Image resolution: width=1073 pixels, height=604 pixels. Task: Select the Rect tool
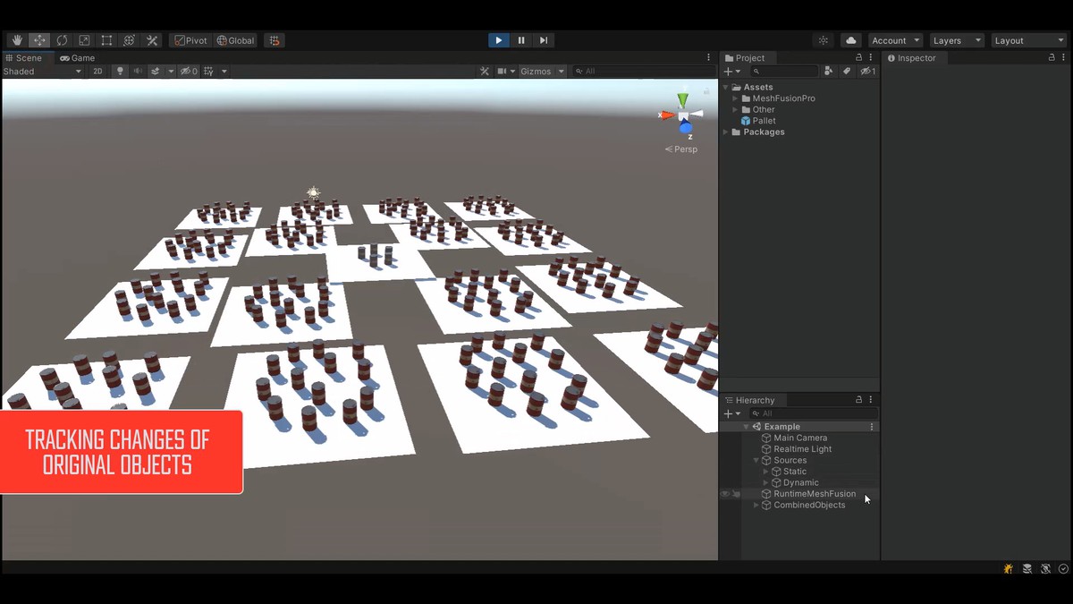coord(106,40)
